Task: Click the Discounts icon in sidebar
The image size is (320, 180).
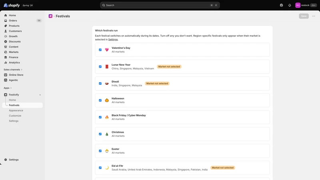Action: click(x=6, y=42)
